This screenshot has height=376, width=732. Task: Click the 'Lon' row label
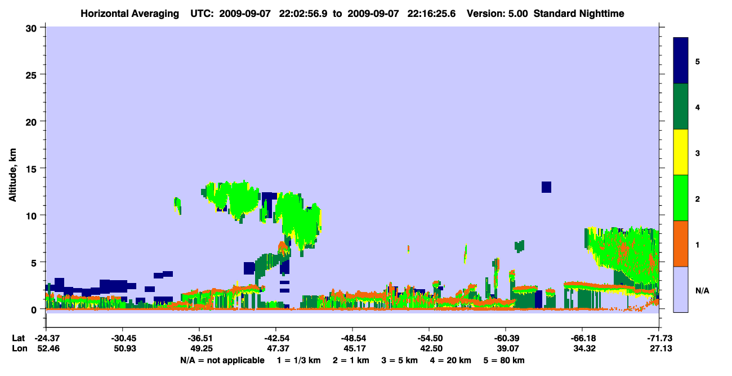19,349
